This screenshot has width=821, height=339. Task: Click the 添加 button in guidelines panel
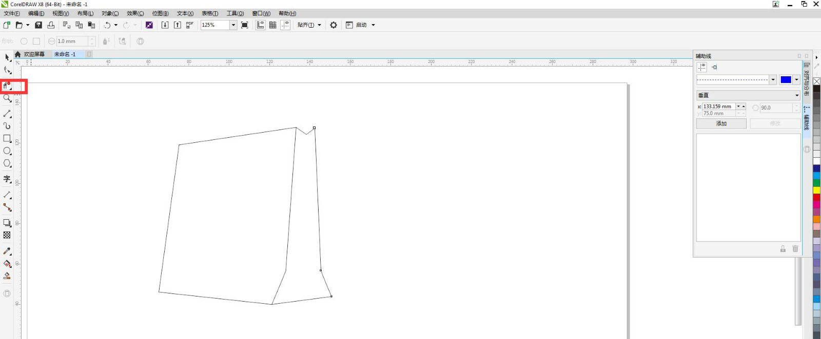click(x=721, y=123)
